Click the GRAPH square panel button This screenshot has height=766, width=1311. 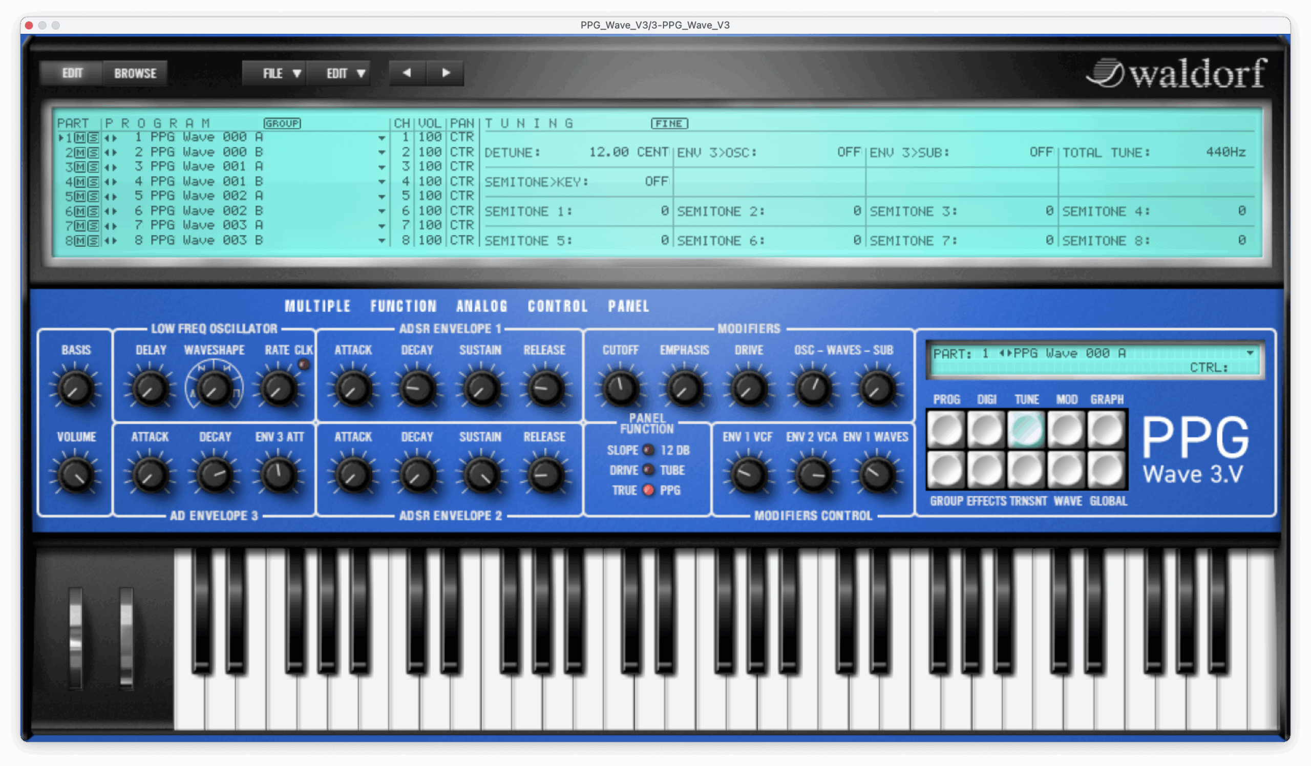1107,429
